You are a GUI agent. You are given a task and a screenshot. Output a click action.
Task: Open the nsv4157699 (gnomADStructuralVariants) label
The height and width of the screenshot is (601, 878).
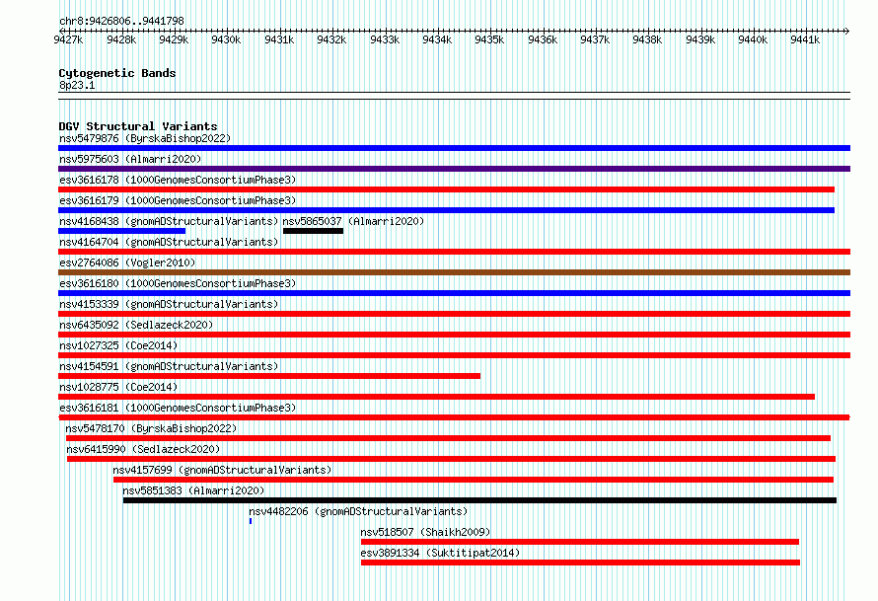[222, 470]
